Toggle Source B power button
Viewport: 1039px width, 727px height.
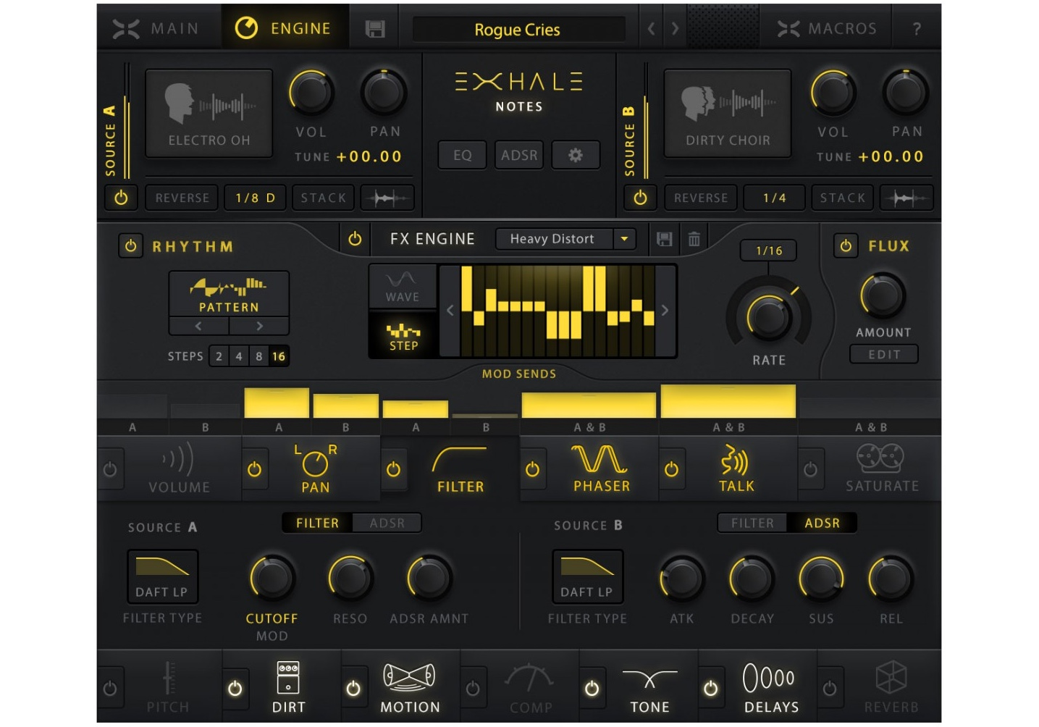tap(640, 198)
